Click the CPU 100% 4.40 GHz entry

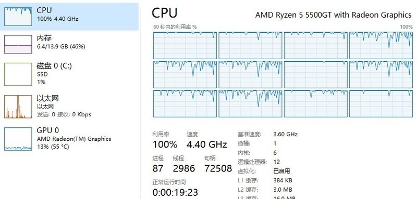[57, 15]
